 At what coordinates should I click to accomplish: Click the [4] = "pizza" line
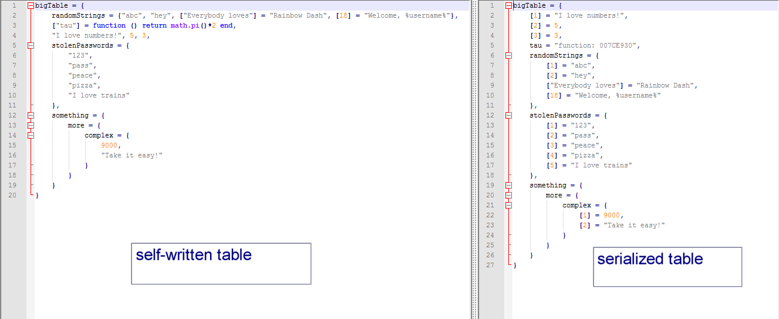click(575, 155)
